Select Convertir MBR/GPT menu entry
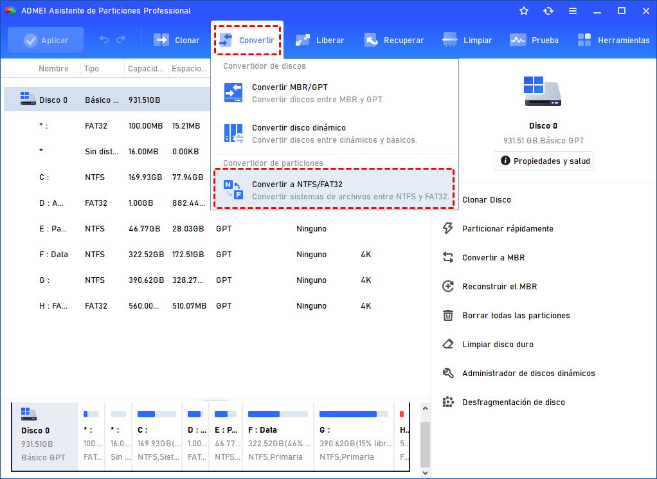Screen dimensions: 657x479 point(334,93)
